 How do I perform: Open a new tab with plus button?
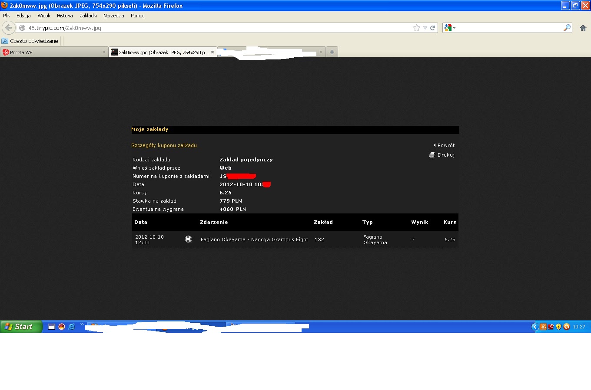[x=332, y=52]
